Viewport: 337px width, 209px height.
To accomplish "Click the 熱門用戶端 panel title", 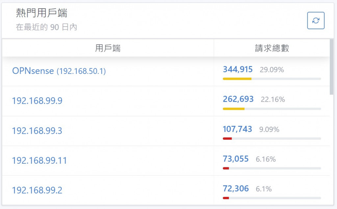I will 42,13.
